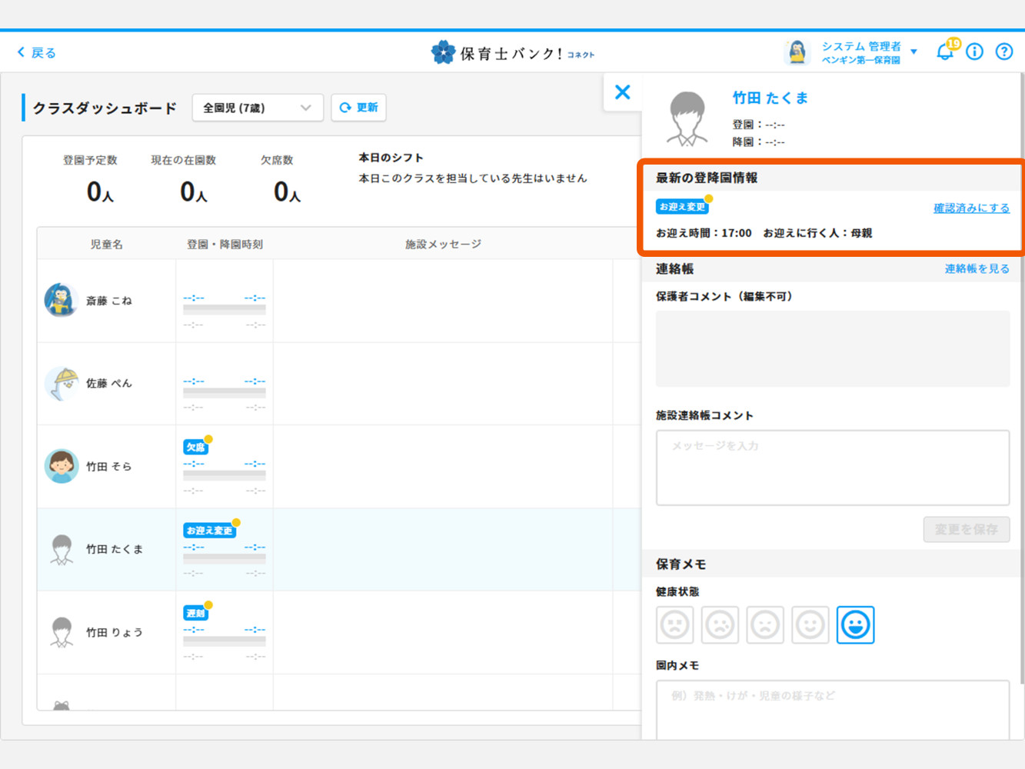Click the 確認済みにする link
This screenshot has width=1025, height=769.
point(971,208)
